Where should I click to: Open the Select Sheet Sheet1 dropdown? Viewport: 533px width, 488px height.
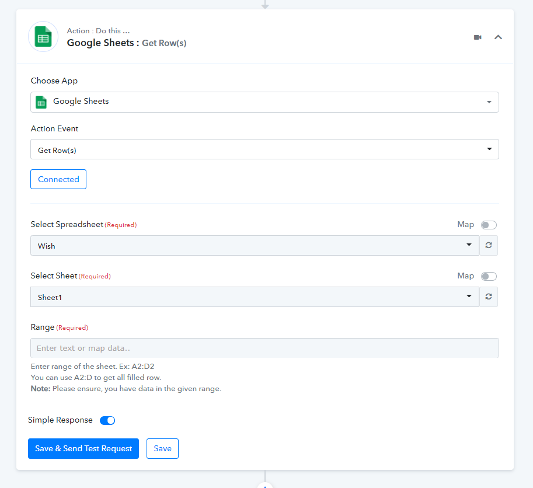pyautogui.click(x=255, y=297)
